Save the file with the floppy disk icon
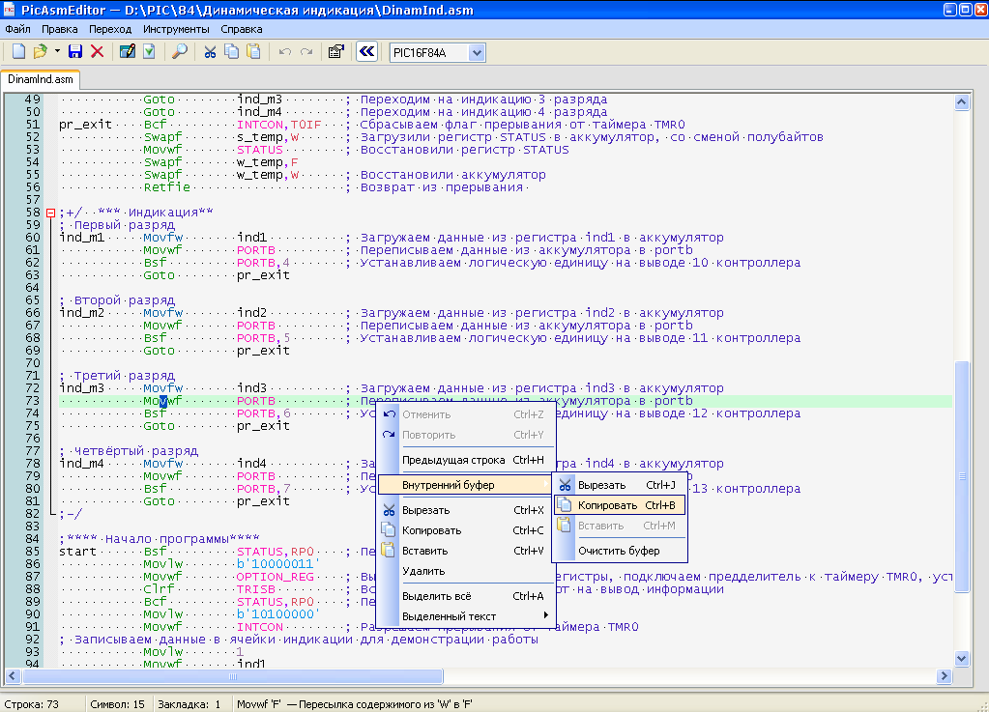 [x=75, y=51]
